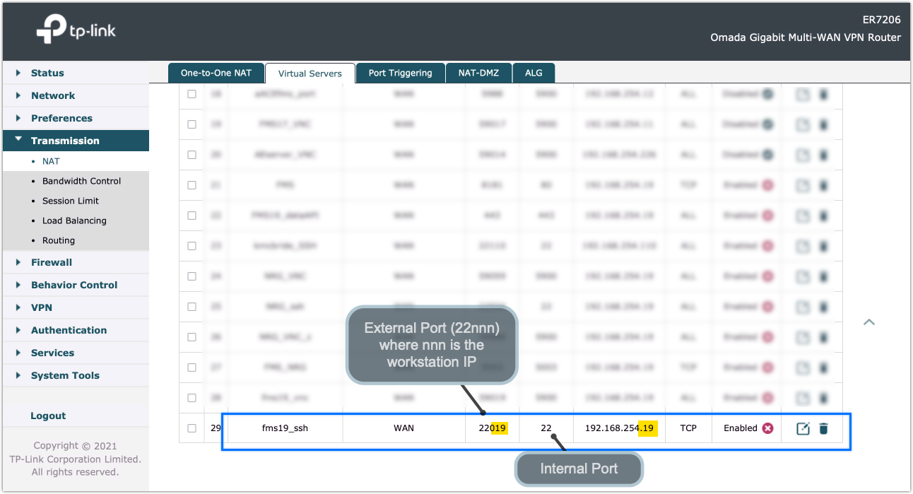Image resolution: width=913 pixels, height=494 pixels.
Task: Tick the checkbox for row 29 fms19_ssh
Action: click(192, 428)
